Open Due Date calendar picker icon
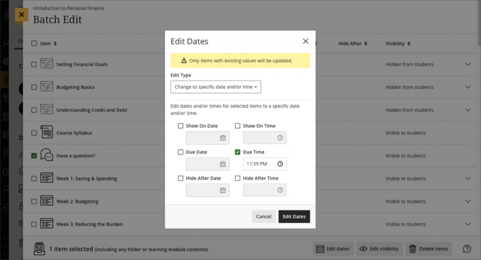The height and width of the screenshot is (260, 481). pyautogui.click(x=223, y=164)
